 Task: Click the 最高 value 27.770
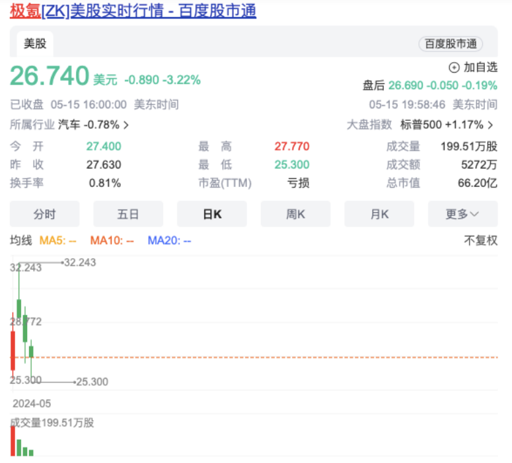[291, 146]
